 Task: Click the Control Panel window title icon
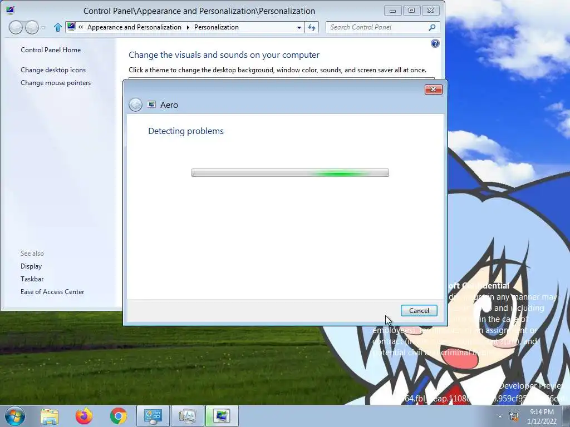(x=10, y=10)
